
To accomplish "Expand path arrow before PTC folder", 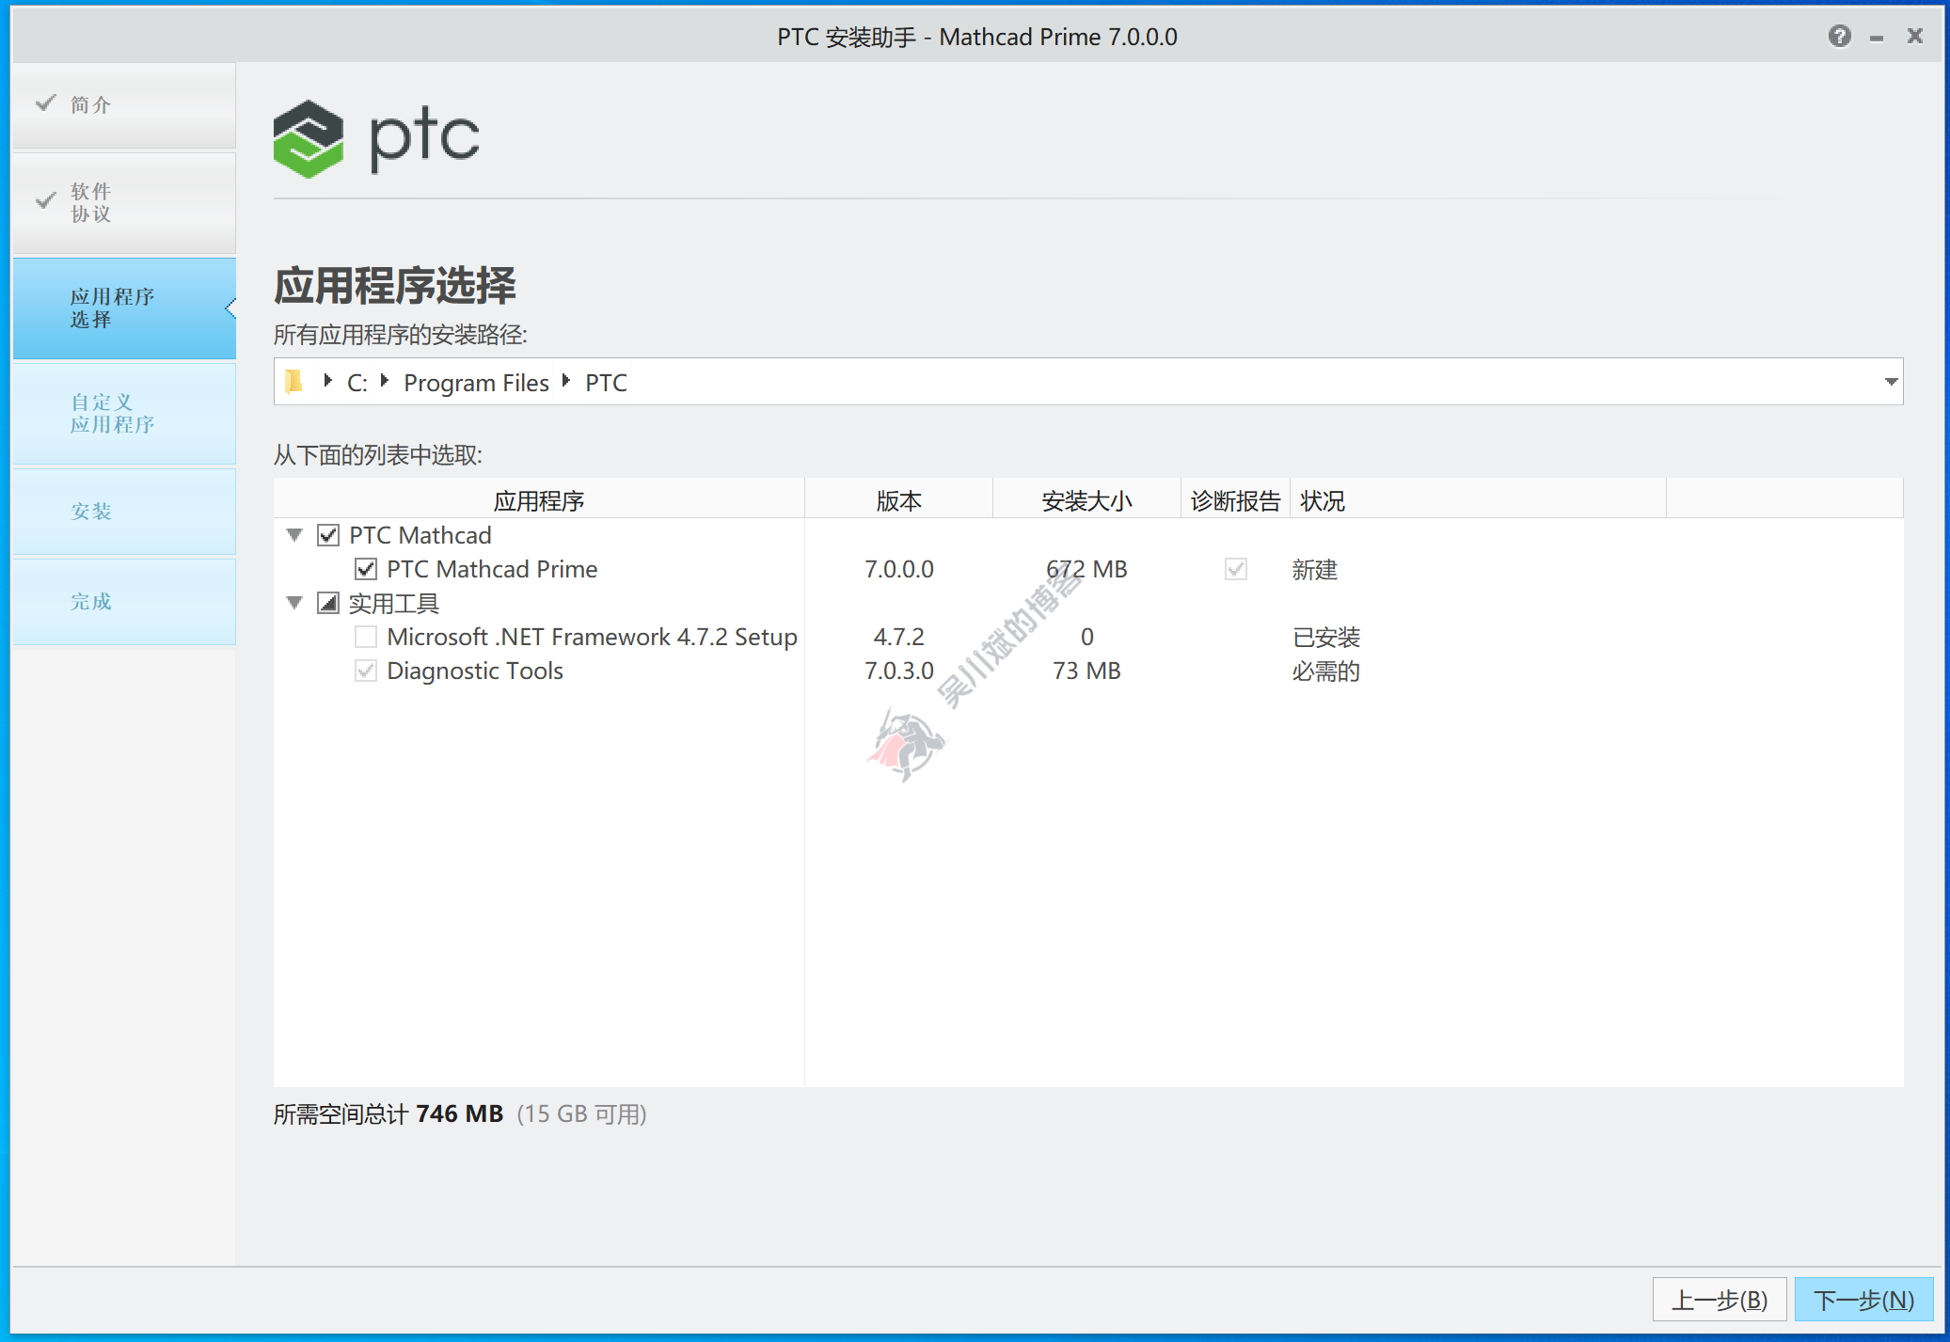I will point(565,381).
